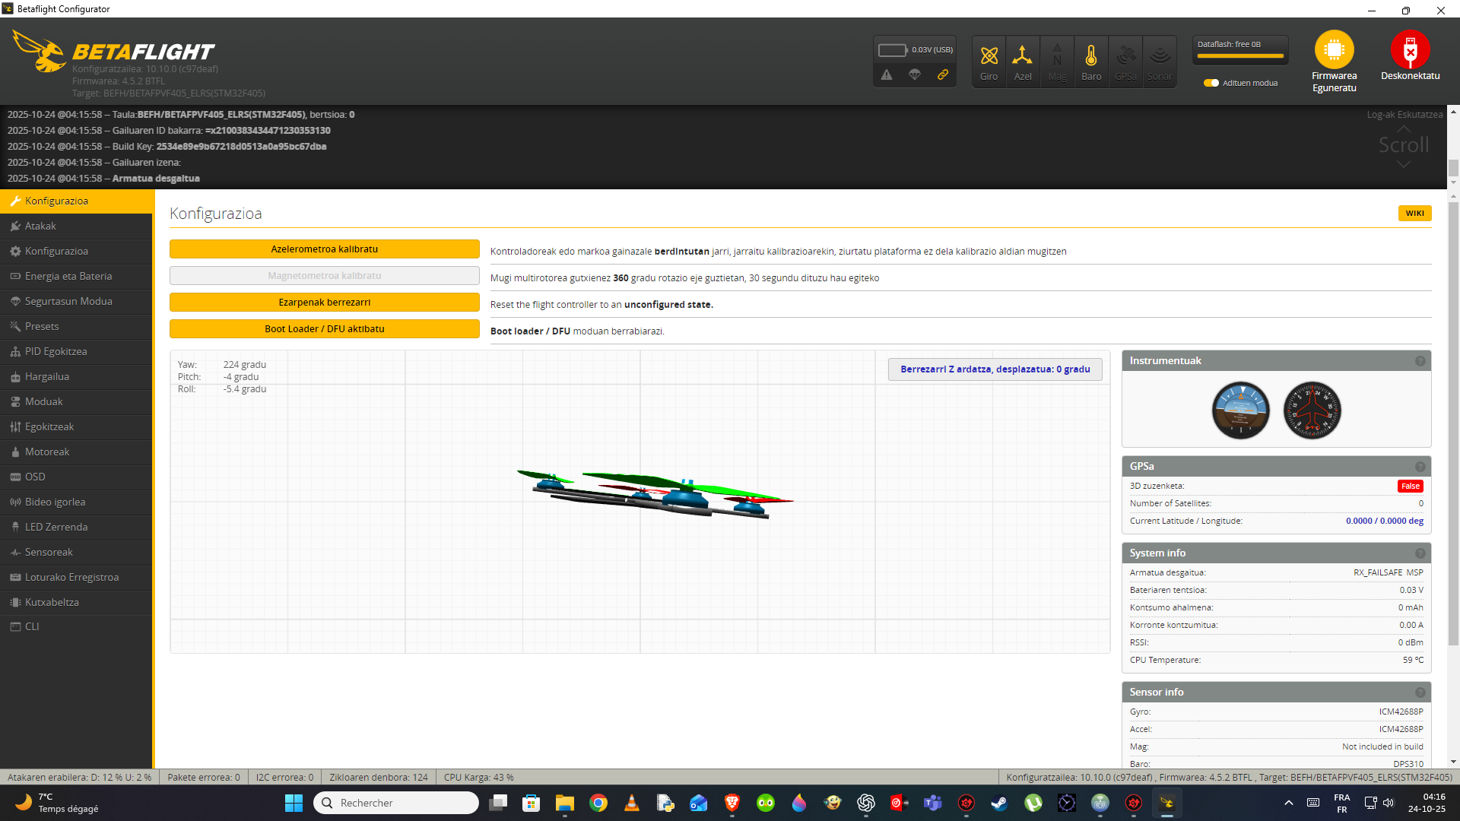
Task: Switch to the PID Egokitzea tab
Action: tap(56, 351)
